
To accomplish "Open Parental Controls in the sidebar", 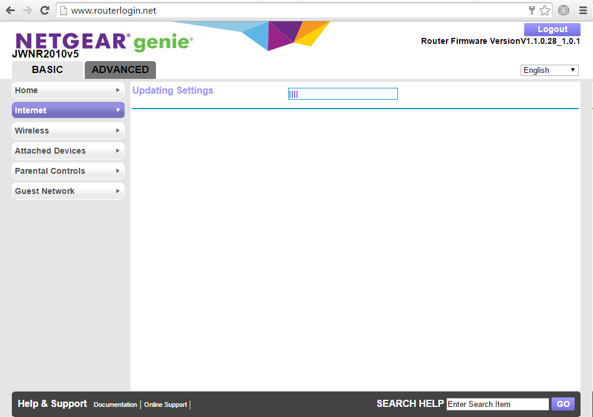I will [x=68, y=171].
